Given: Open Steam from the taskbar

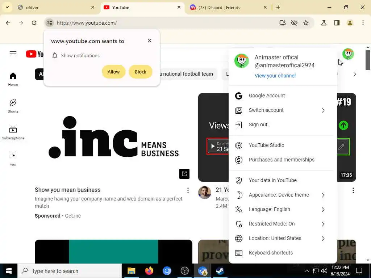Looking at the screenshot, I should click(x=220, y=271).
